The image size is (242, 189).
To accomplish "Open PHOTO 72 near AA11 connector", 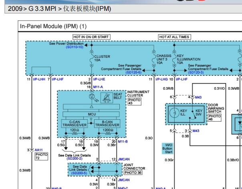I will [41, 156].
